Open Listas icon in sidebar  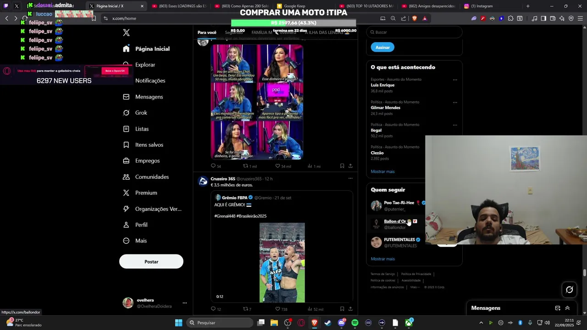point(126,129)
